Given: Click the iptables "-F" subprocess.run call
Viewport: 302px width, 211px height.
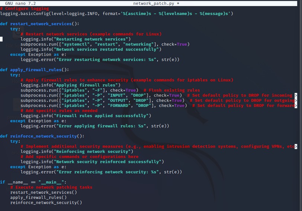Looking at the screenshot, I should (x=79, y=90).
